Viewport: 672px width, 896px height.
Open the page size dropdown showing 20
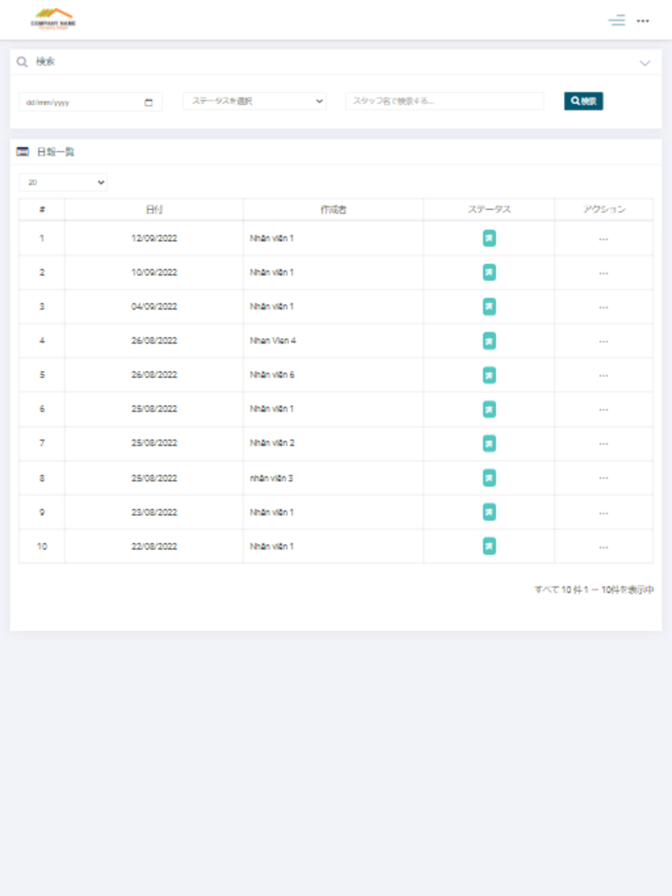63,182
